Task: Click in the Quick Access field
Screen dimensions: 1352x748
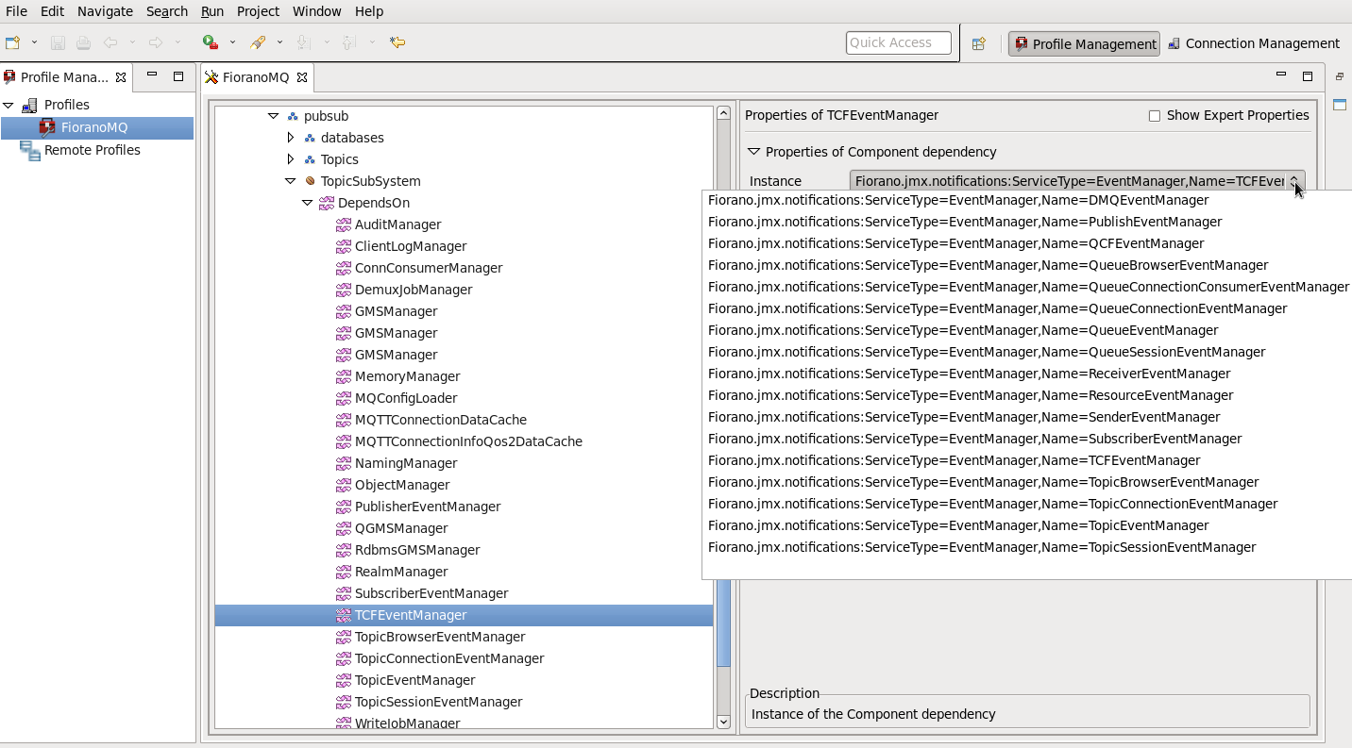Action: point(898,42)
